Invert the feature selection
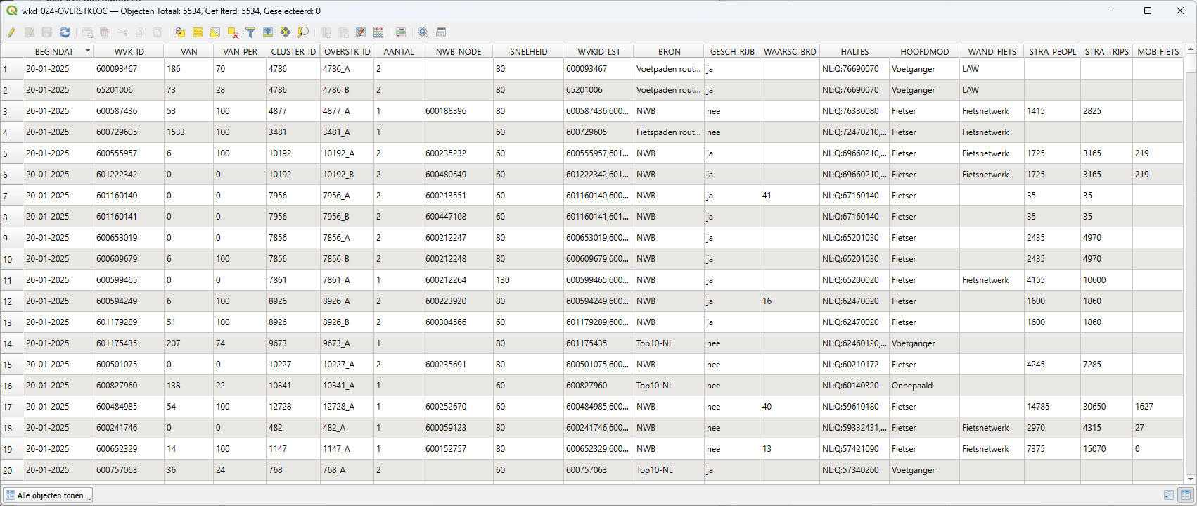The image size is (1197, 506). 215,32
